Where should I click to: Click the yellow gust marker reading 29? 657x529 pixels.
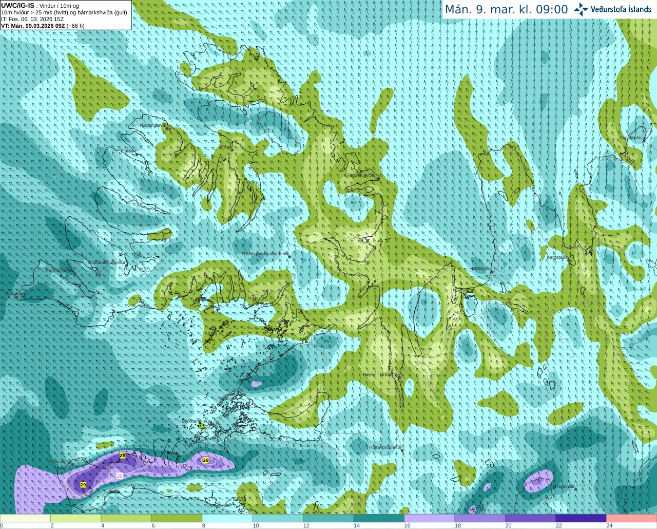coord(83,485)
